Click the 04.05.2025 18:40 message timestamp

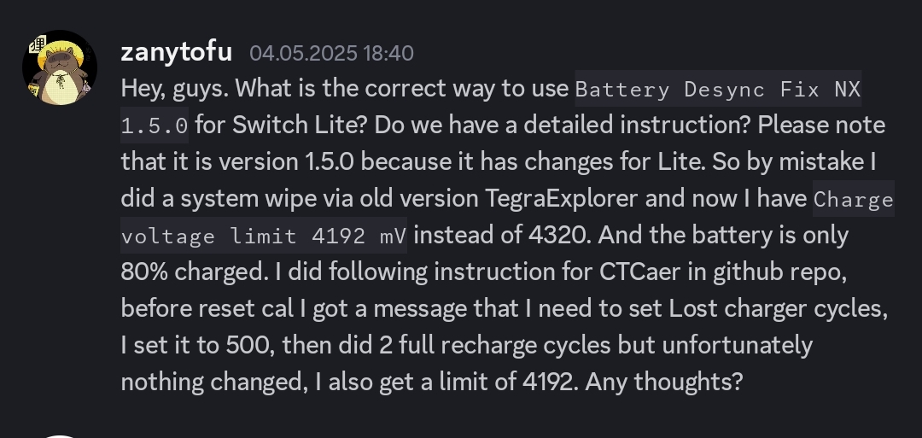(x=331, y=54)
